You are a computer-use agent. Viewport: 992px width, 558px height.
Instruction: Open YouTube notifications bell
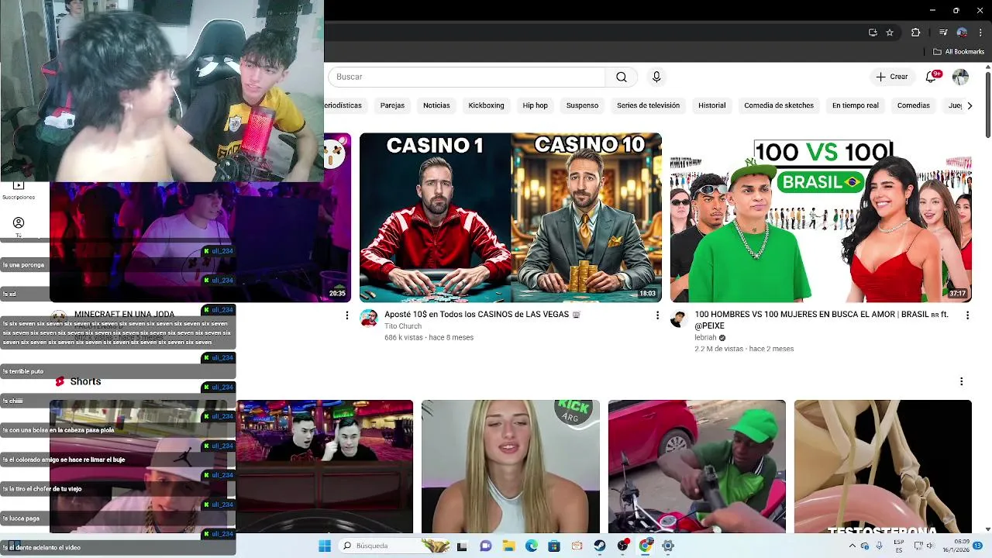[932, 77]
